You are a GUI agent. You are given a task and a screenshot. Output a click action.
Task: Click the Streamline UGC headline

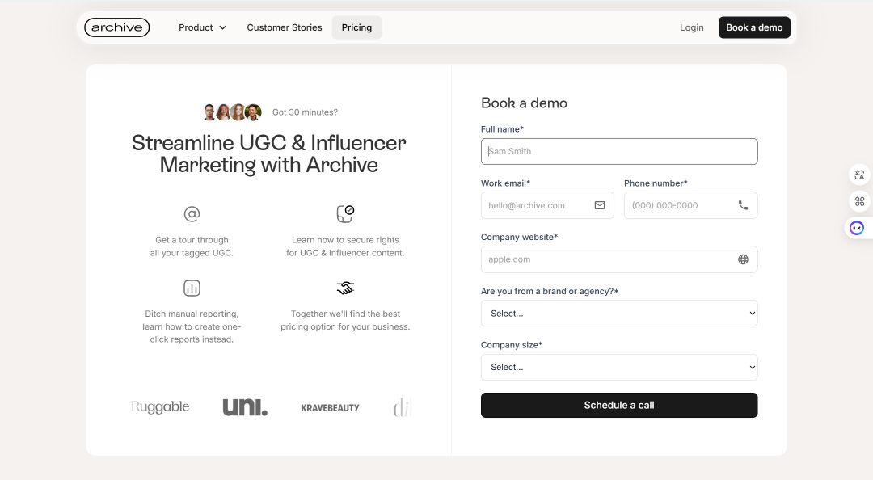[269, 154]
